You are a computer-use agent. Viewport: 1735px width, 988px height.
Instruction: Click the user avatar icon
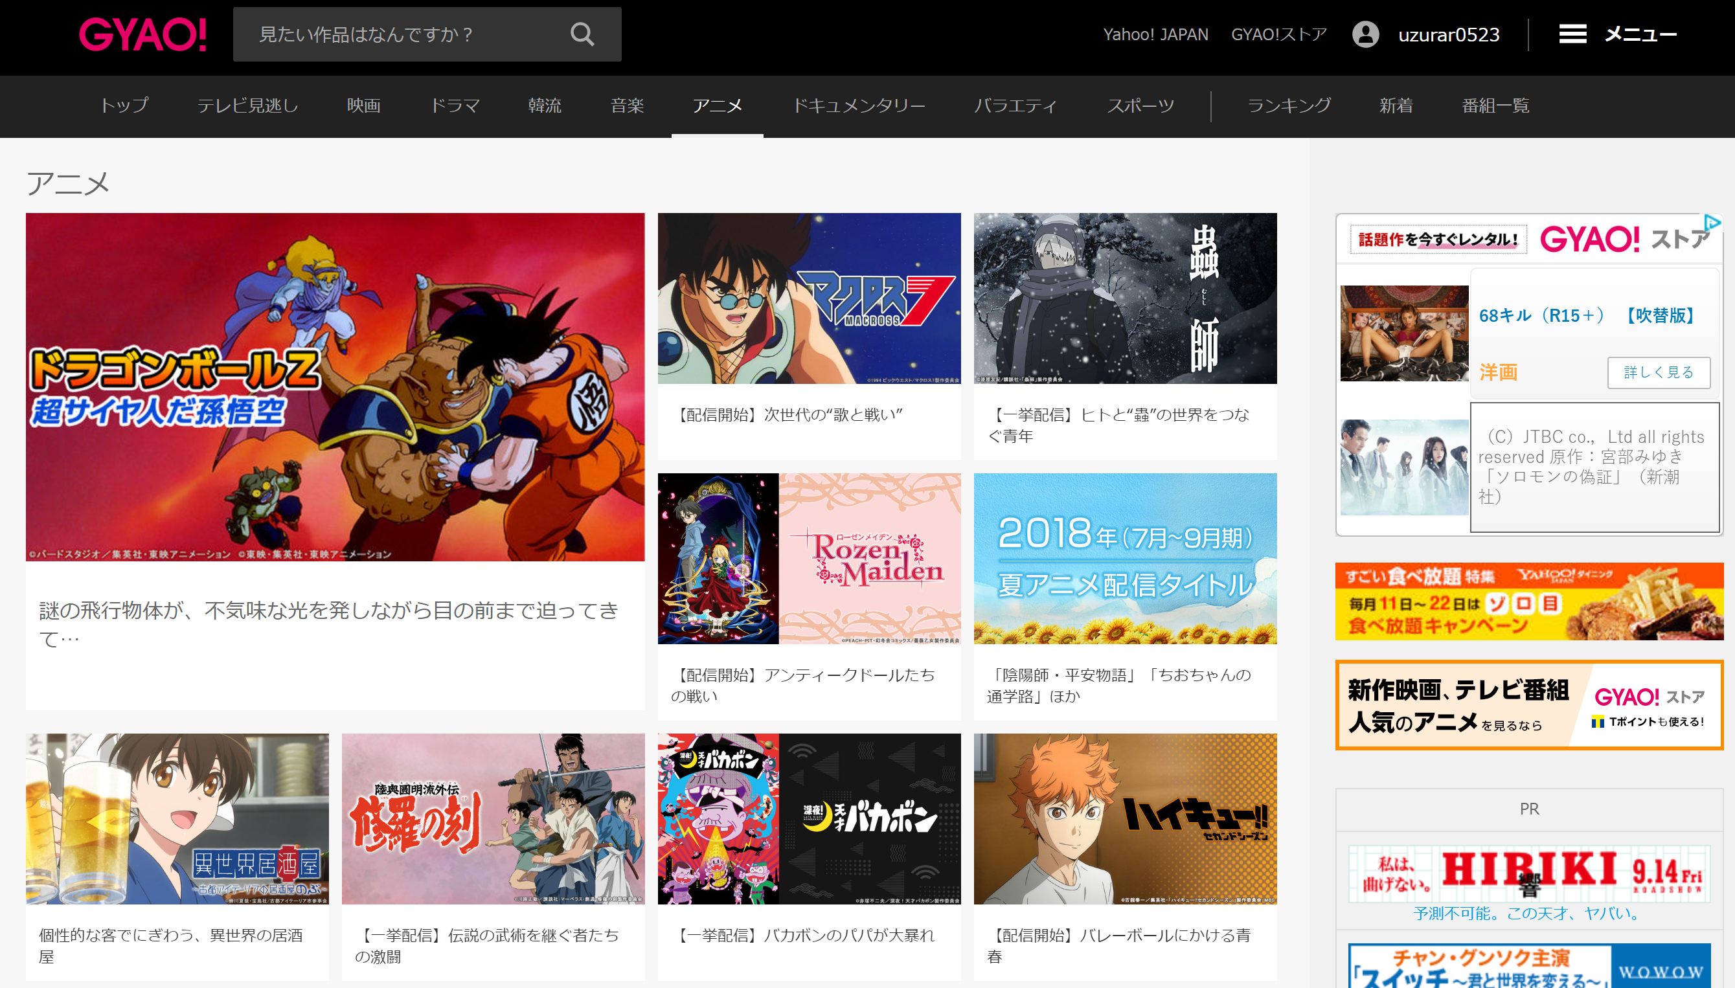coord(1365,34)
